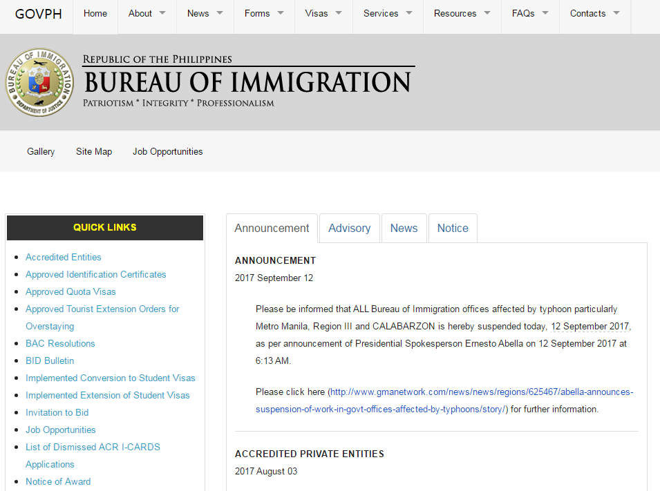Image resolution: width=660 pixels, height=491 pixels.
Task: Open the Contacts menu
Action: point(587,13)
